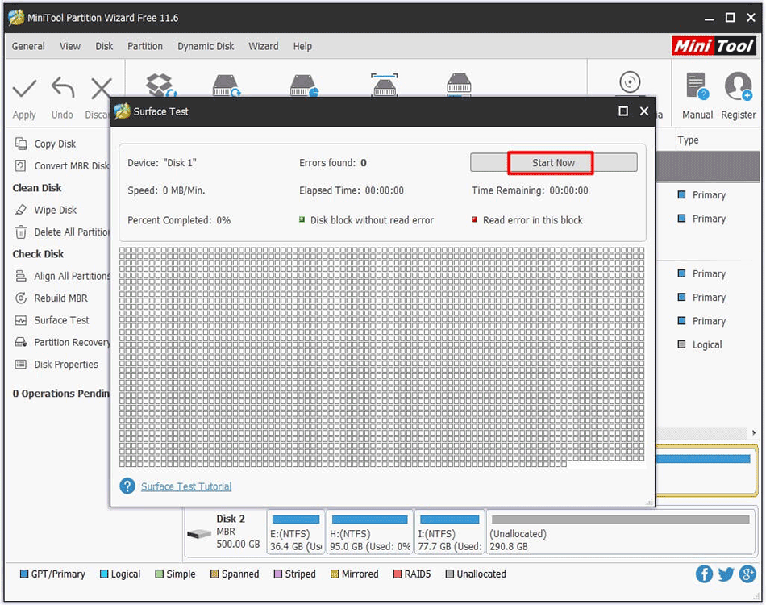Open the Dynamic Disk menu
Image resolution: width=766 pixels, height=605 pixels.
[x=206, y=46]
